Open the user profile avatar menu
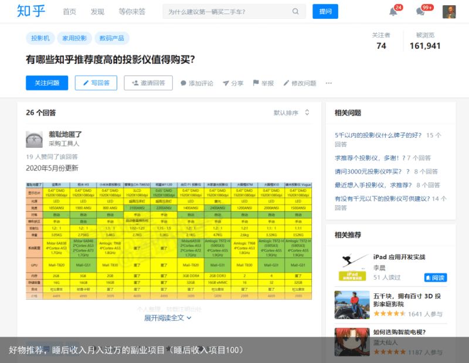469x363 pixels. point(449,12)
